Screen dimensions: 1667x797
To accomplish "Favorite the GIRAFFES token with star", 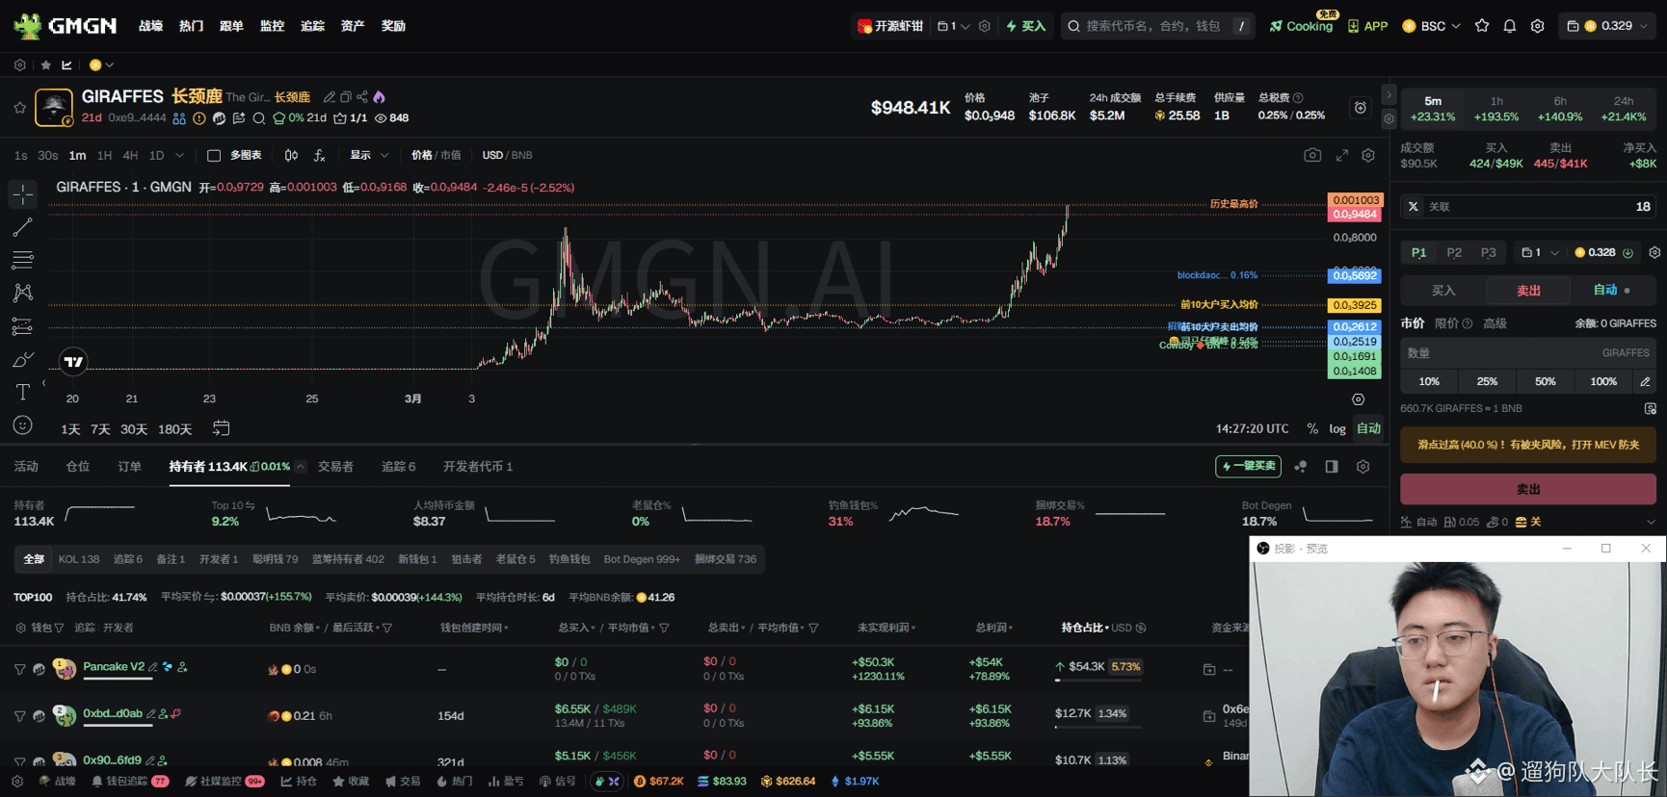I will 19,108.
